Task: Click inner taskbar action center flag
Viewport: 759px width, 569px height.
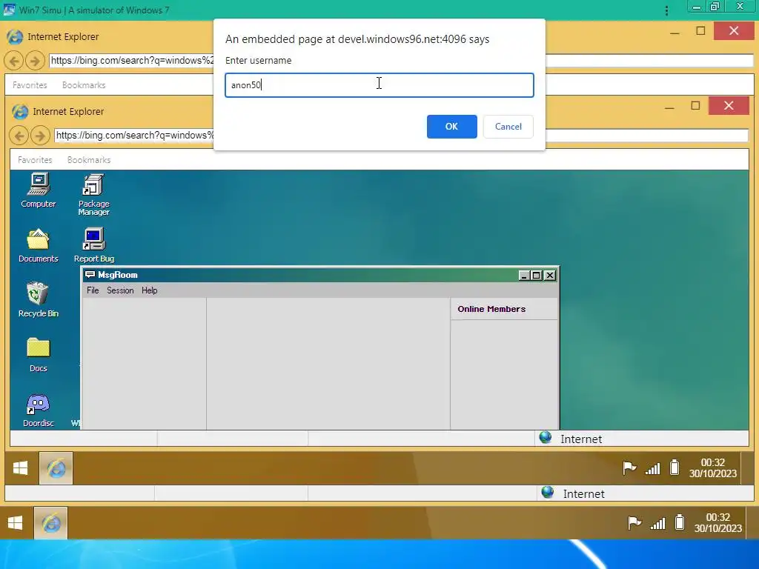Action: click(x=629, y=468)
